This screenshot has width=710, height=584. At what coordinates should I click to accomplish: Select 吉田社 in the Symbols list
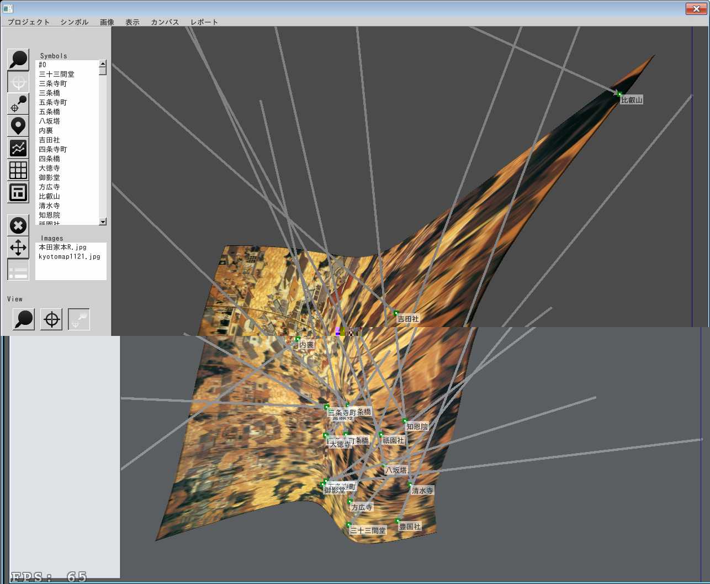tap(67, 140)
